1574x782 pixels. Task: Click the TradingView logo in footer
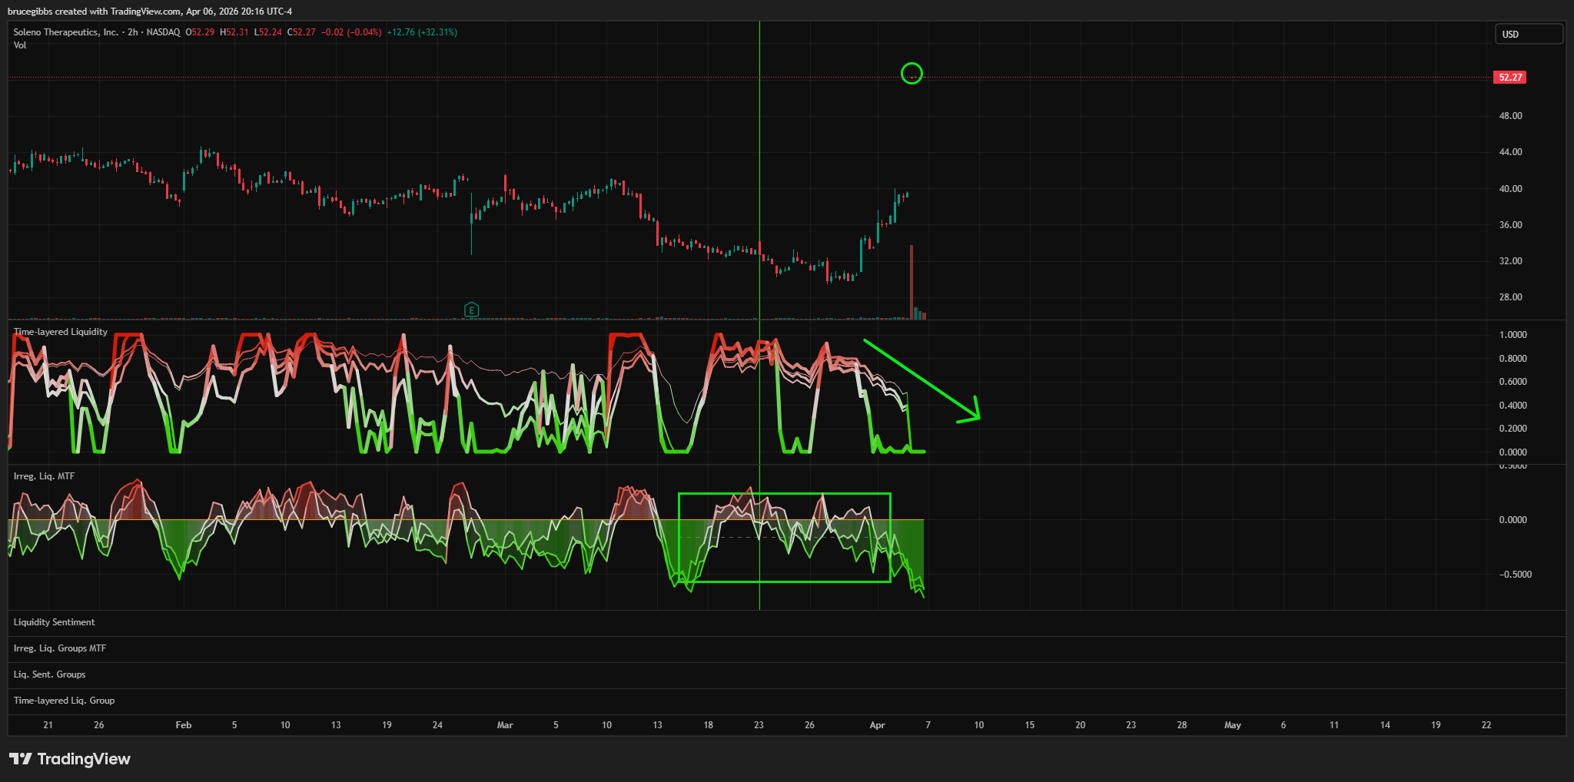click(x=70, y=759)
